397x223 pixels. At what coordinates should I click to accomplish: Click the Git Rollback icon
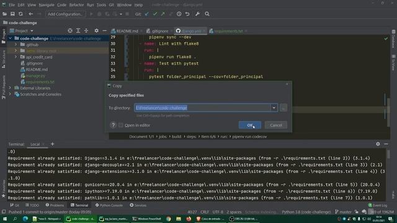pos(187,14)
